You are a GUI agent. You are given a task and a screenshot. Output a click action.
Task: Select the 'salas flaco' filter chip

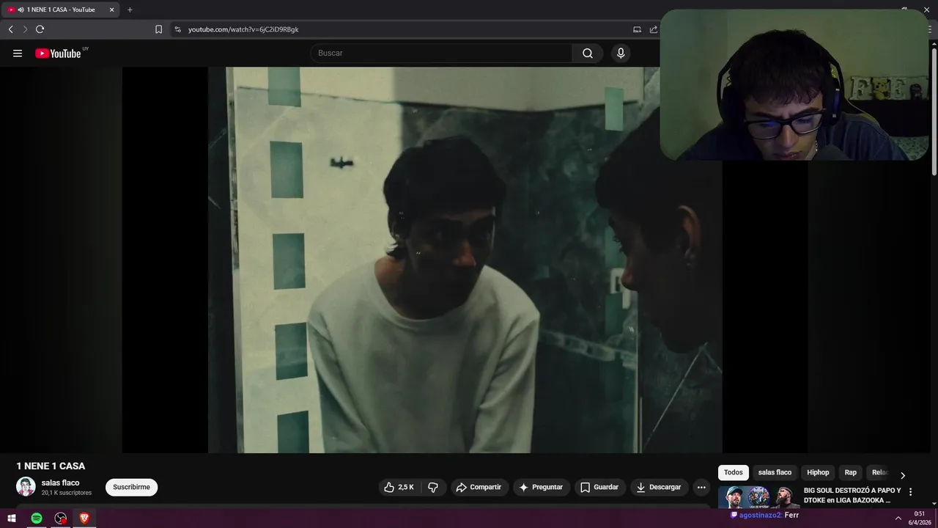775,472
